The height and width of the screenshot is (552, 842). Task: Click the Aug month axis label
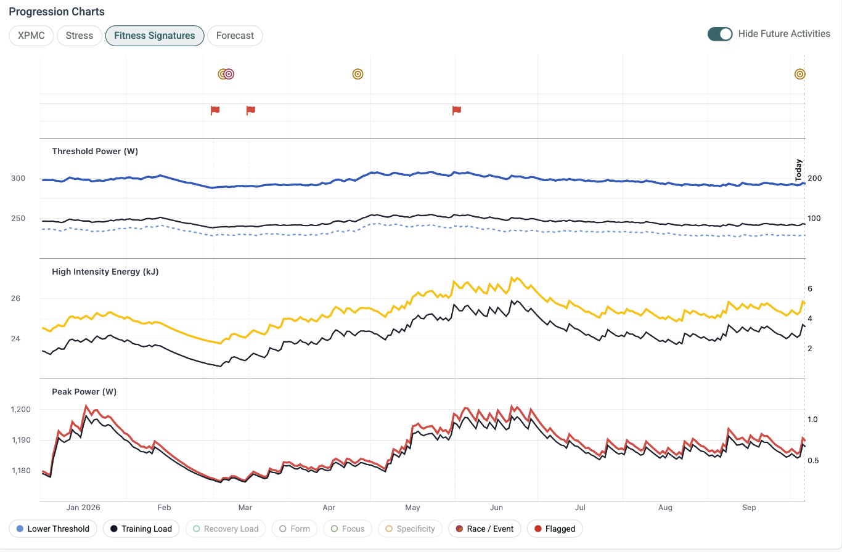[x=665, y=508]
